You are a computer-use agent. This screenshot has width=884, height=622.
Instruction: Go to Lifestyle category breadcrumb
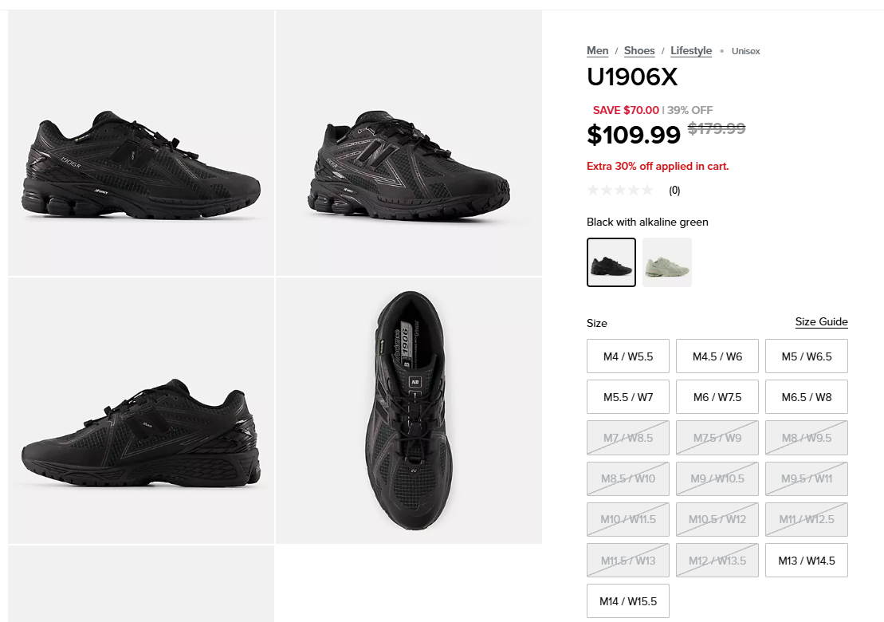(x=691, y=51)
